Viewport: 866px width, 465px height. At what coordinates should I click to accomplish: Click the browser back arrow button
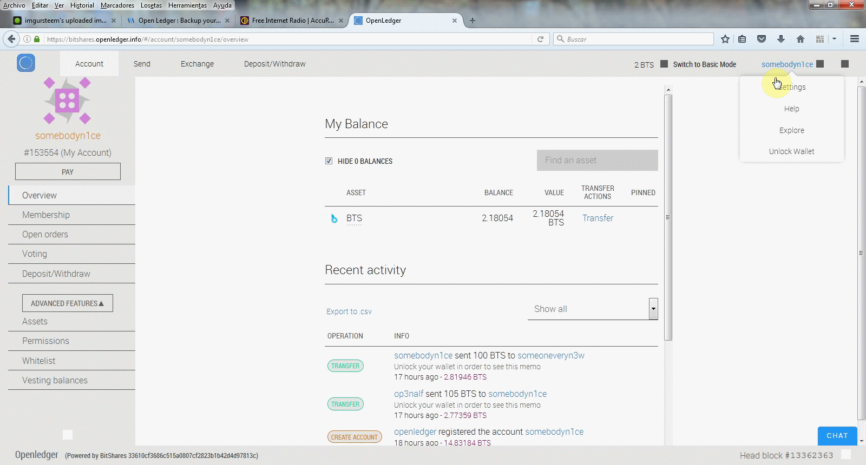pyautogui.click(x=11, y=39)
